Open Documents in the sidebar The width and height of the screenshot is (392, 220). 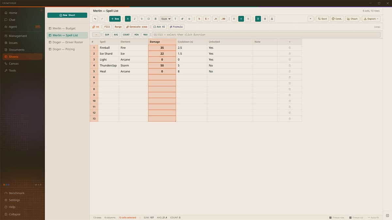tap(22, 50)
